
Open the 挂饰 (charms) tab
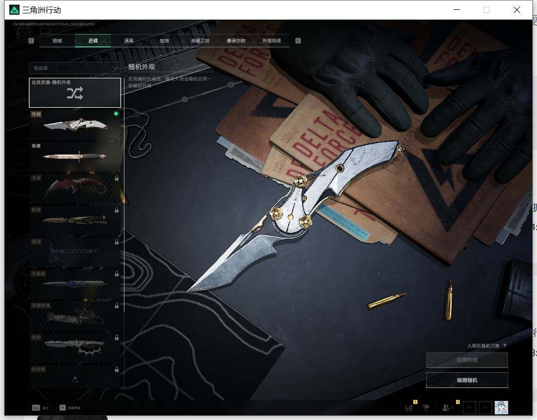(164, 41)
